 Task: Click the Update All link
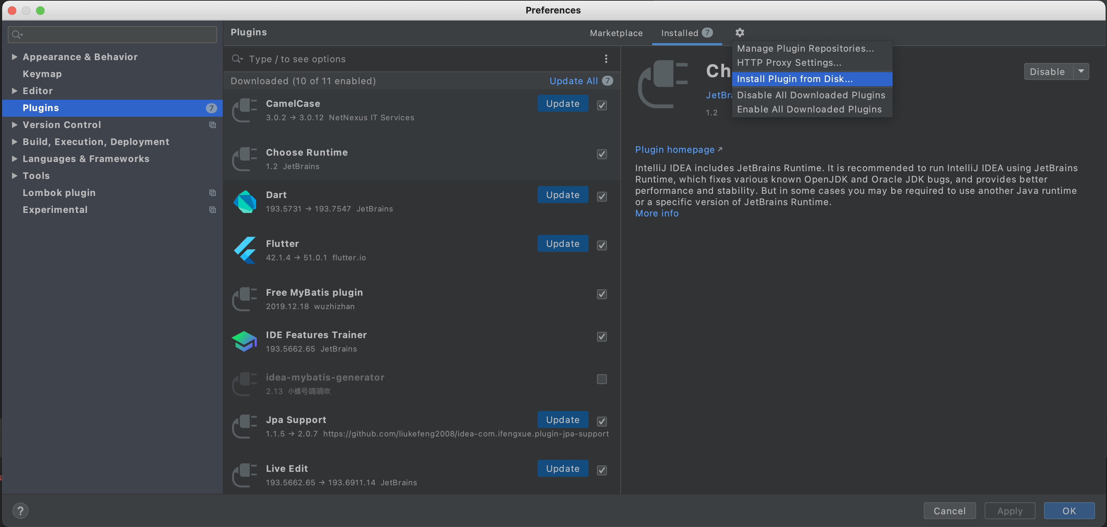point(573,81)
